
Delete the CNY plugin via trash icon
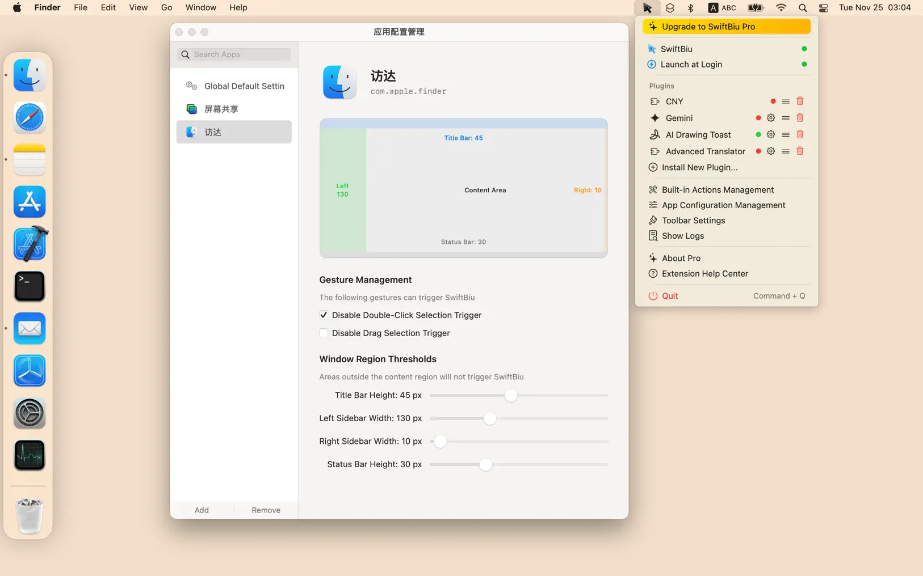(800, 101)
